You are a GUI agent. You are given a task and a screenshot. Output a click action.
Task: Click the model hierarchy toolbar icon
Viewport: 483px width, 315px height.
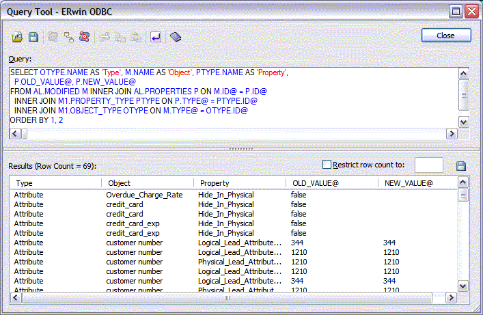click(69, 37)
